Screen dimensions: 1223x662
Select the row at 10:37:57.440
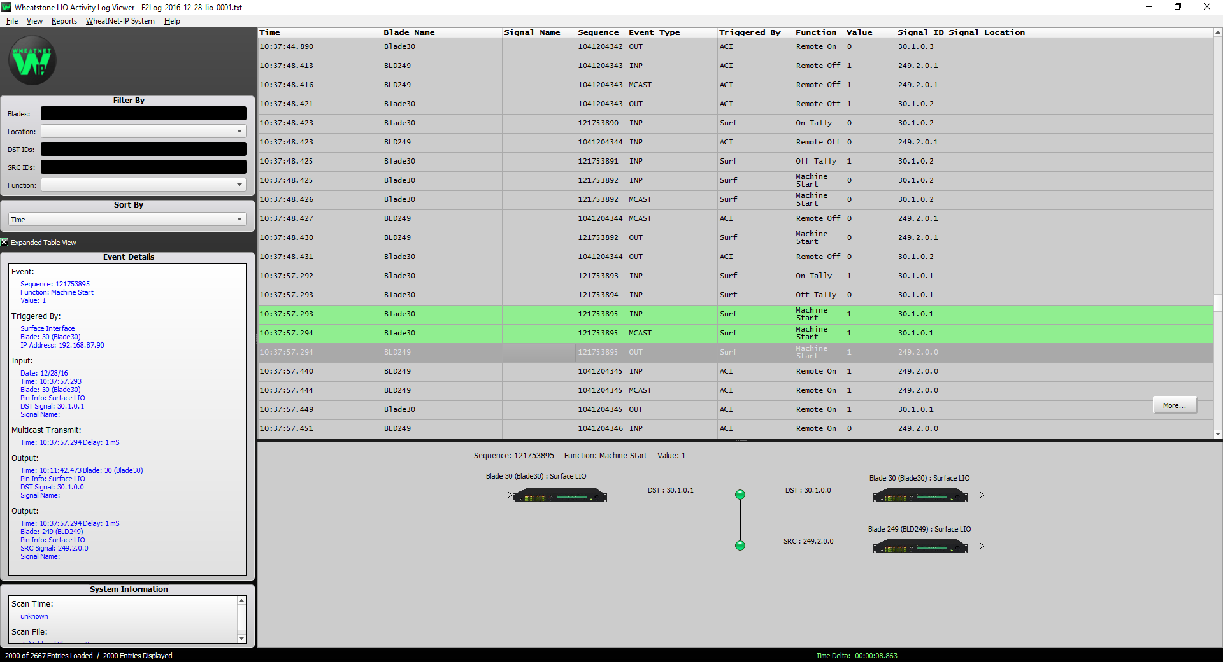735,372
